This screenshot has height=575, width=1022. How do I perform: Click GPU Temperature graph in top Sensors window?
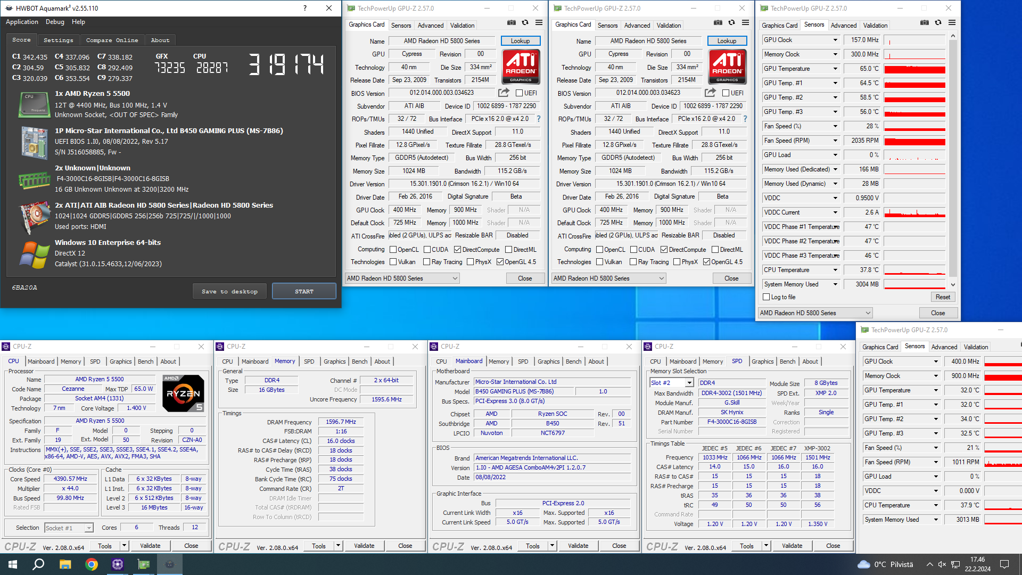(x=914, y=69)
